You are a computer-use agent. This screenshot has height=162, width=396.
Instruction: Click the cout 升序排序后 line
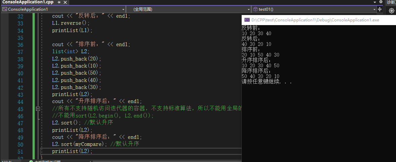pyautogui.click(x=97, y=101)
